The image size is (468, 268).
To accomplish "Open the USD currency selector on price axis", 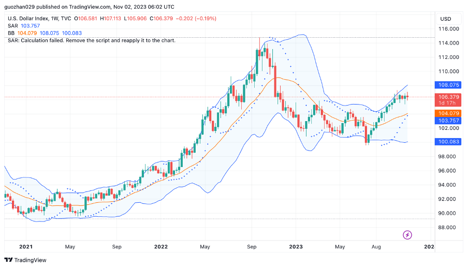I will (445, 19).
